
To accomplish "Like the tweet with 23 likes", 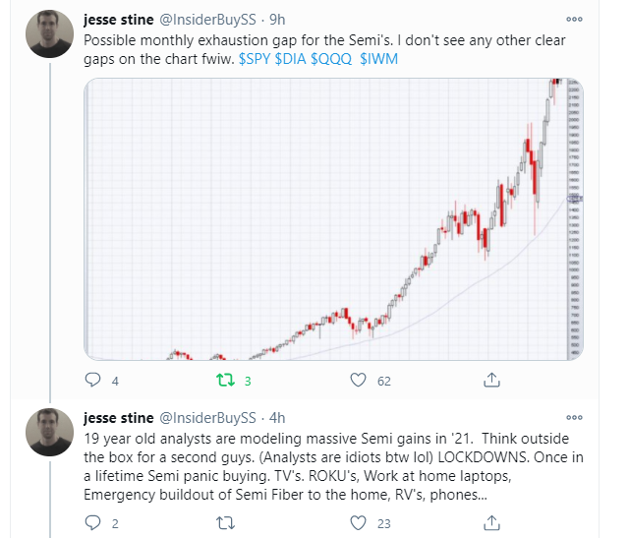I will pyautogui.click(x=359, y=524).
